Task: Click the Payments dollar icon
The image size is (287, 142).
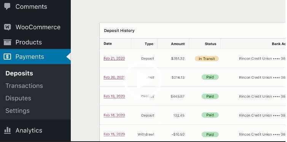Action: click(7, 57)
